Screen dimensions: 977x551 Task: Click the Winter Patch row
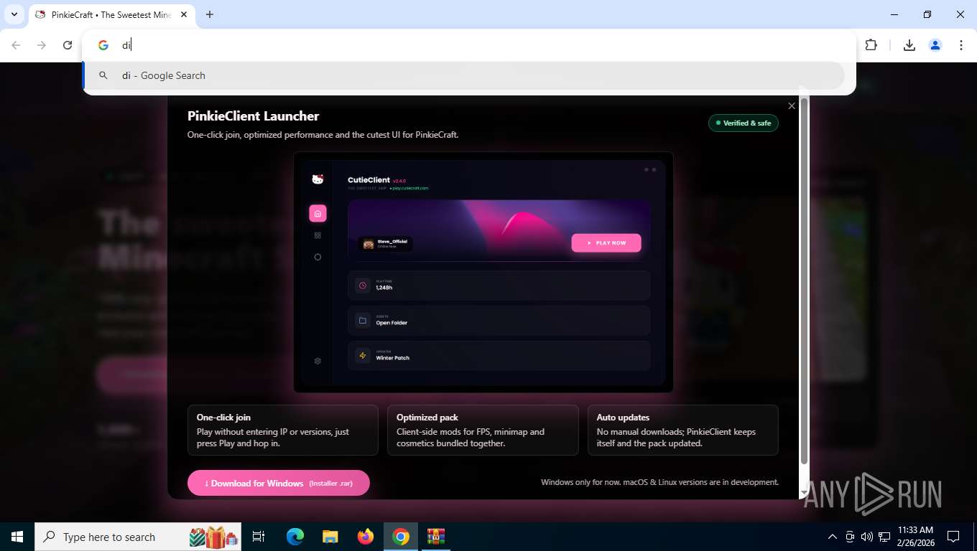[499, 356]
